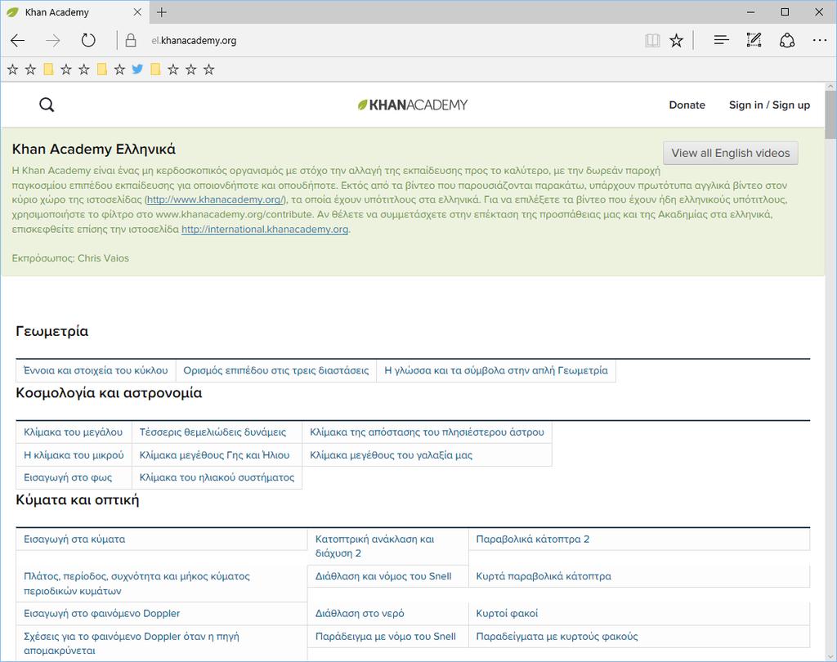Add page to favorites with star icon
The width and height of the screenshot is (837, 662).
tap(676, 41)
